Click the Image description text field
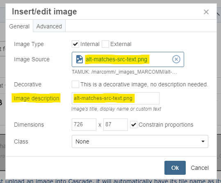 [116, 98]
